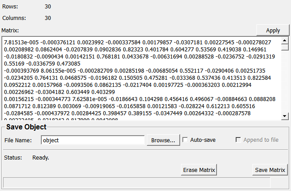
Task: Toggle the Append to file checkbox
Action: [239, 140]
